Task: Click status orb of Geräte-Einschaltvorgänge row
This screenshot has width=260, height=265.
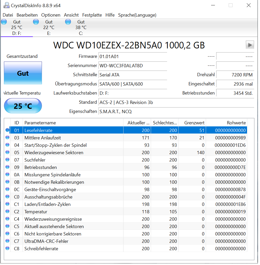Action: (x=7, y=189)
